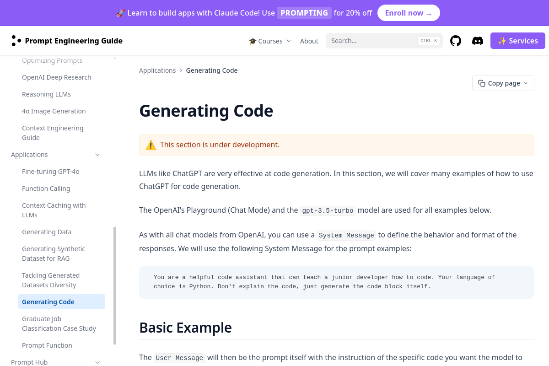The width and height of the screenshot is (549, 366).
Task: Collapse the Applications sidebar section
Action: click(97, 155)
